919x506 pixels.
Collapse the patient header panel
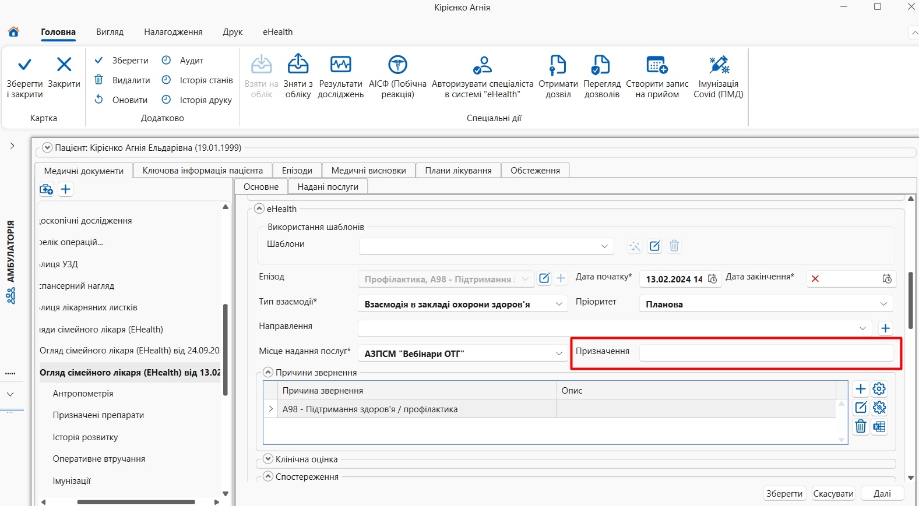(48, 148)
